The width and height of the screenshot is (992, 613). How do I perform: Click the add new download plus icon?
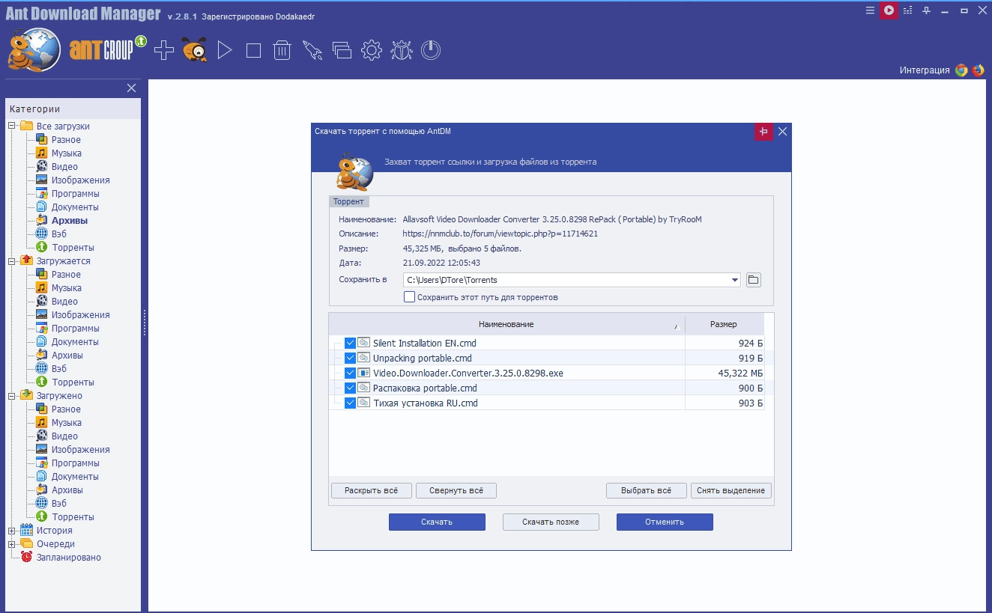point(163,50)
